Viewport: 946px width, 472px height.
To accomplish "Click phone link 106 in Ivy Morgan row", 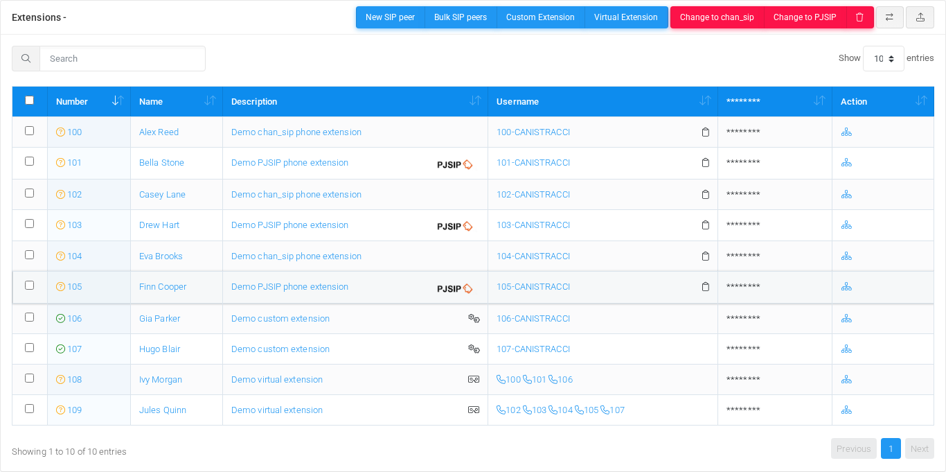I will 561,380.
